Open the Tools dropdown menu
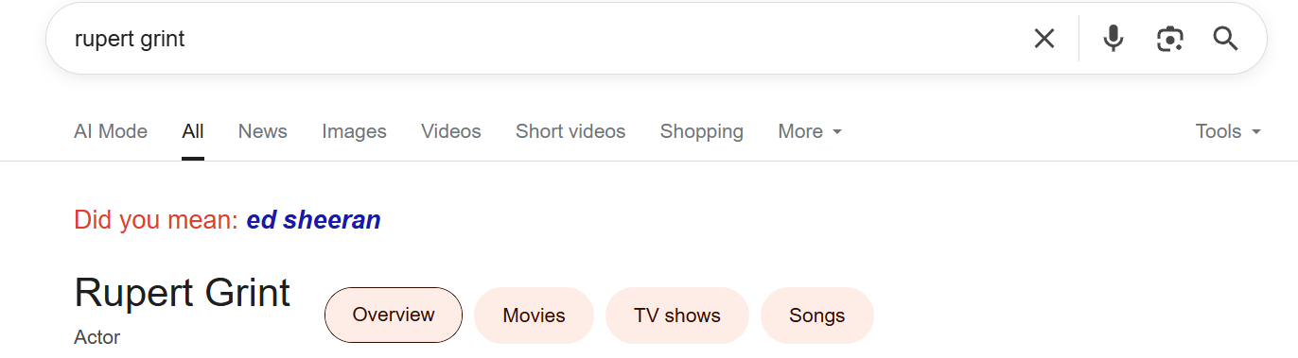The image size is (1298, 358). pyautogui.click(x=1228, y=131)
